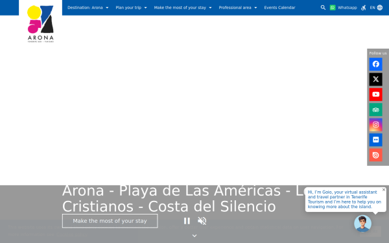The width and height of the screenshot is (389, 243).
Task: Open the wheelchair accessibility icon
Action: (x=364, y=8)
